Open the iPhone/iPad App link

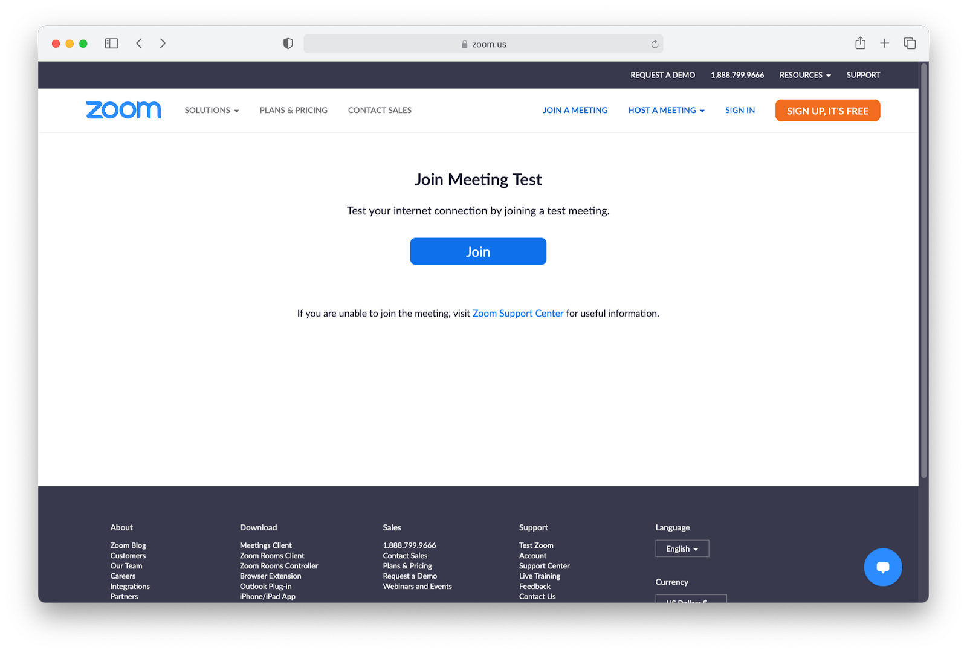[x=267, y=597]
